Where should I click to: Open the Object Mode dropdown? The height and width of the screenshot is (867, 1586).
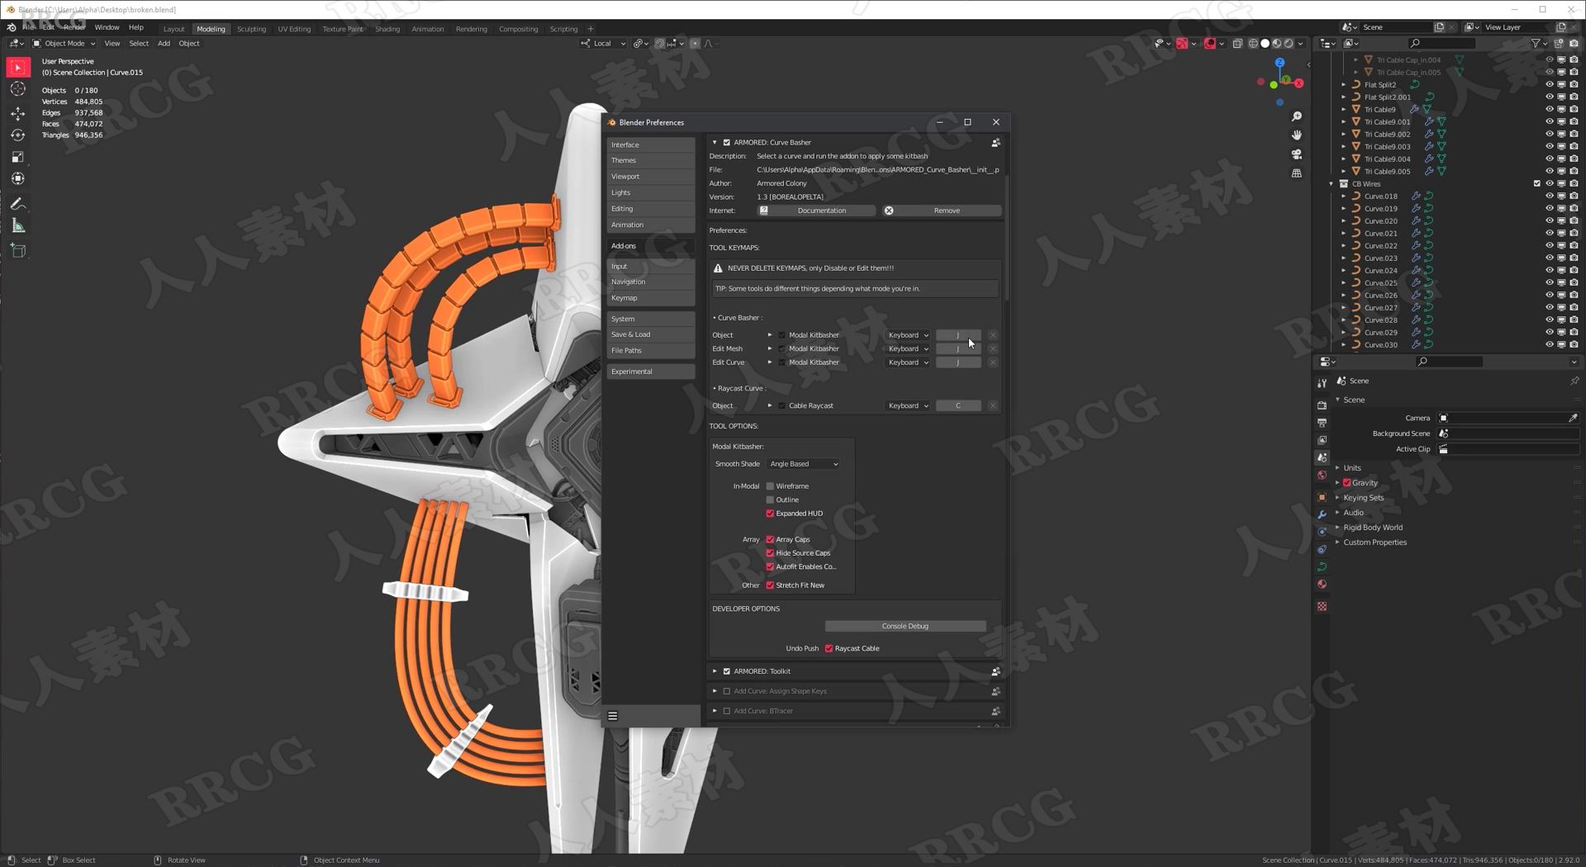coord(64,44)
